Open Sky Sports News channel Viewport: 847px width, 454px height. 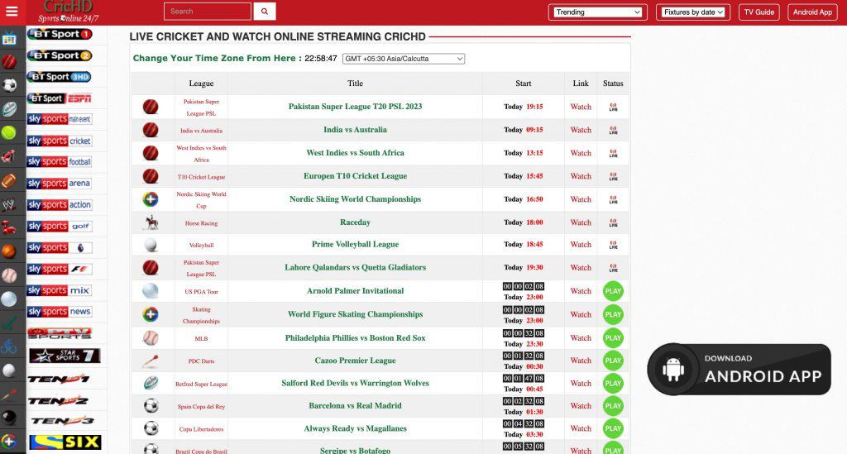pyautogui.click(x=60, y=312)
